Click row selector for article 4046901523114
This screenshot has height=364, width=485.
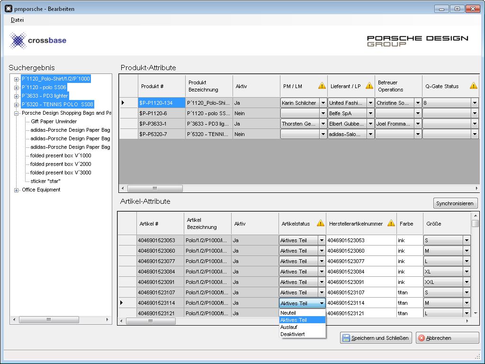[127, 303]
